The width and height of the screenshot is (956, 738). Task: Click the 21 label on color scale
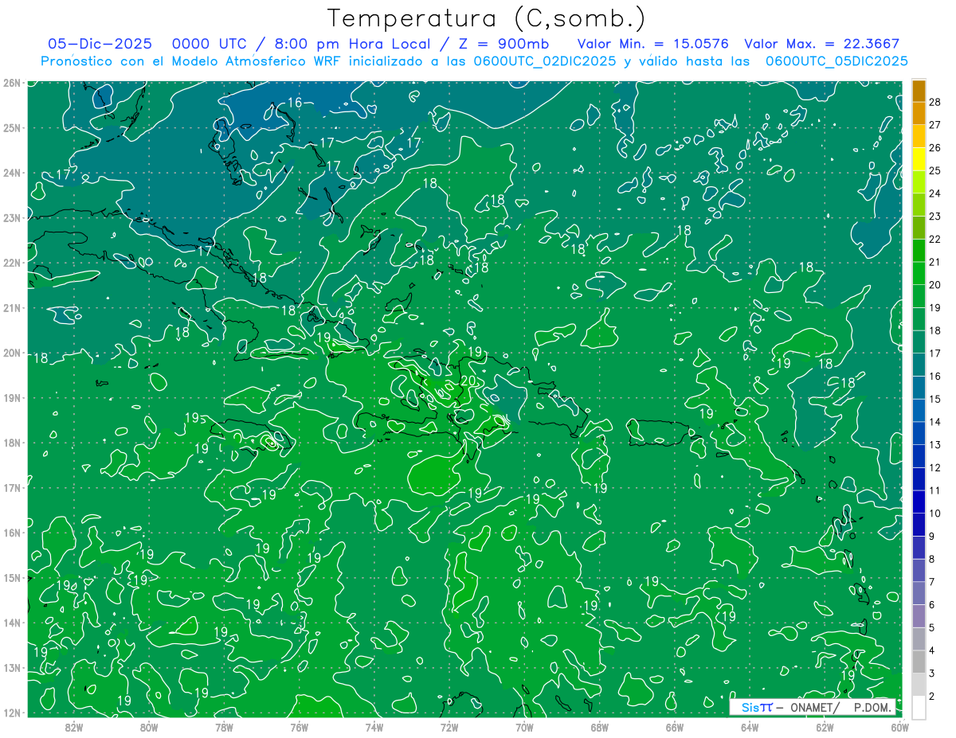935,262
